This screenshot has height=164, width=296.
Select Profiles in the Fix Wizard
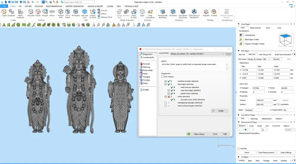(x=146, y=90)
